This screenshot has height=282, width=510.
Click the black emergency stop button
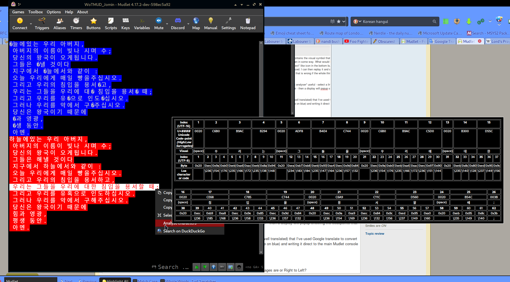pos(239,267)
